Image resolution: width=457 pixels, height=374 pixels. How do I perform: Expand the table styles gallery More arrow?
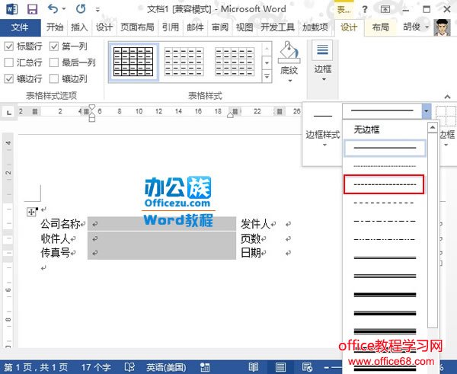coord(267,77)
